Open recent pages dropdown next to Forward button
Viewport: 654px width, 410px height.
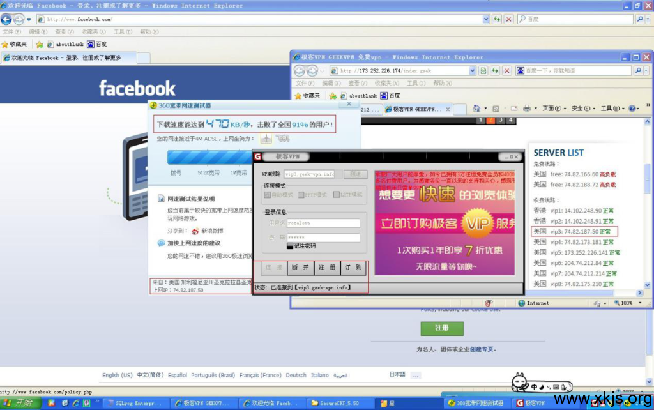29,19
